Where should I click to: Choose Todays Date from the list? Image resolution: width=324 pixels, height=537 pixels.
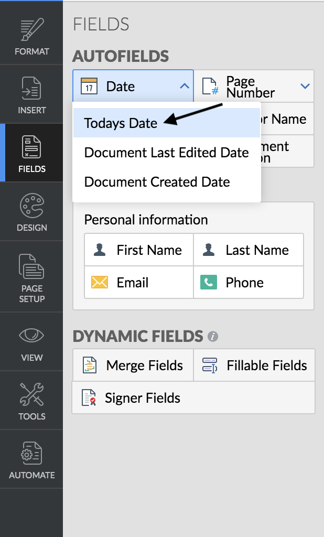(121, 123)
